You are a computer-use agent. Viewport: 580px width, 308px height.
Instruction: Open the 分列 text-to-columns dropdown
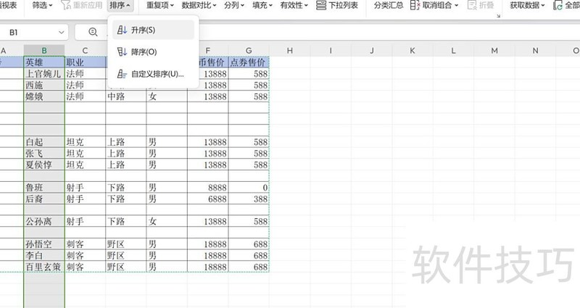coord(234,5)
